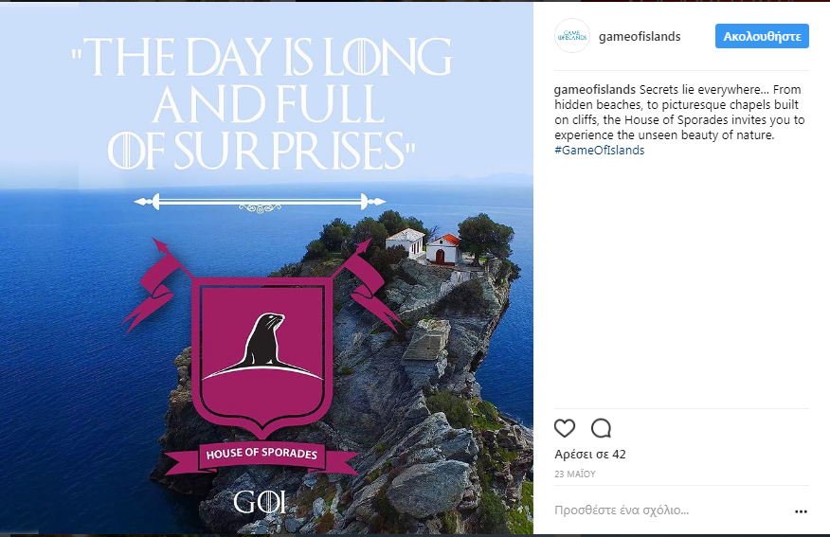Open the gameofislands profile avatar

(571, 35)
